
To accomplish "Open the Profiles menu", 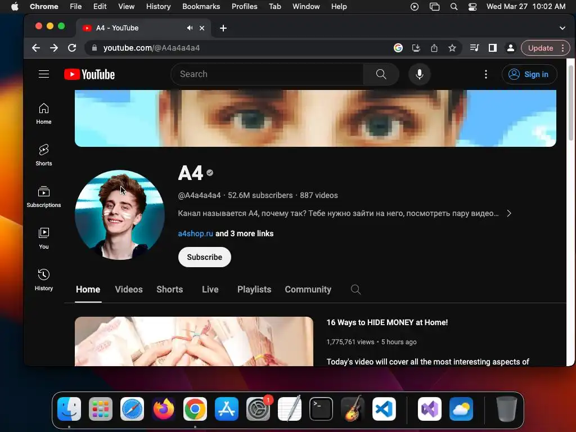I will 244,7.
